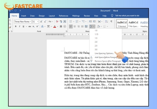Screen dimensions: 157x109
Task: Click the Cut scissors icon
Action: tap(10, 20)
